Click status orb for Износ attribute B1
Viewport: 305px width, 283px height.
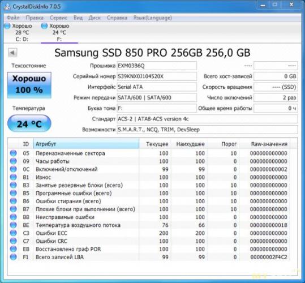13,177
